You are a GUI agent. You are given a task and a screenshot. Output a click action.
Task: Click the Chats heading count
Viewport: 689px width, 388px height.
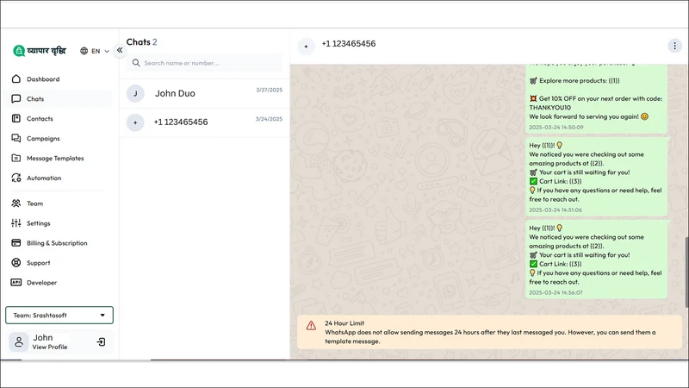[x=155, y=42]
